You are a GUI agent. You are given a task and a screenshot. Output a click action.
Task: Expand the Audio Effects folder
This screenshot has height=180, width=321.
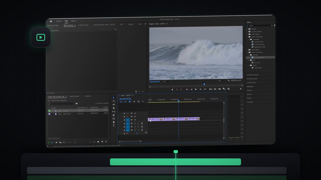pos(247,34)
